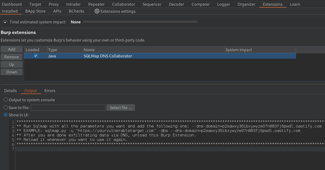Switch to the Logger tab
325x170 pixels.
(223, 4)
